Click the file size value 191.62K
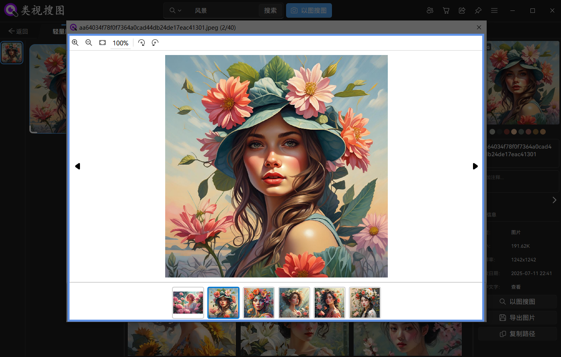This screenshot has width=561, height=357. pos(520,246)
